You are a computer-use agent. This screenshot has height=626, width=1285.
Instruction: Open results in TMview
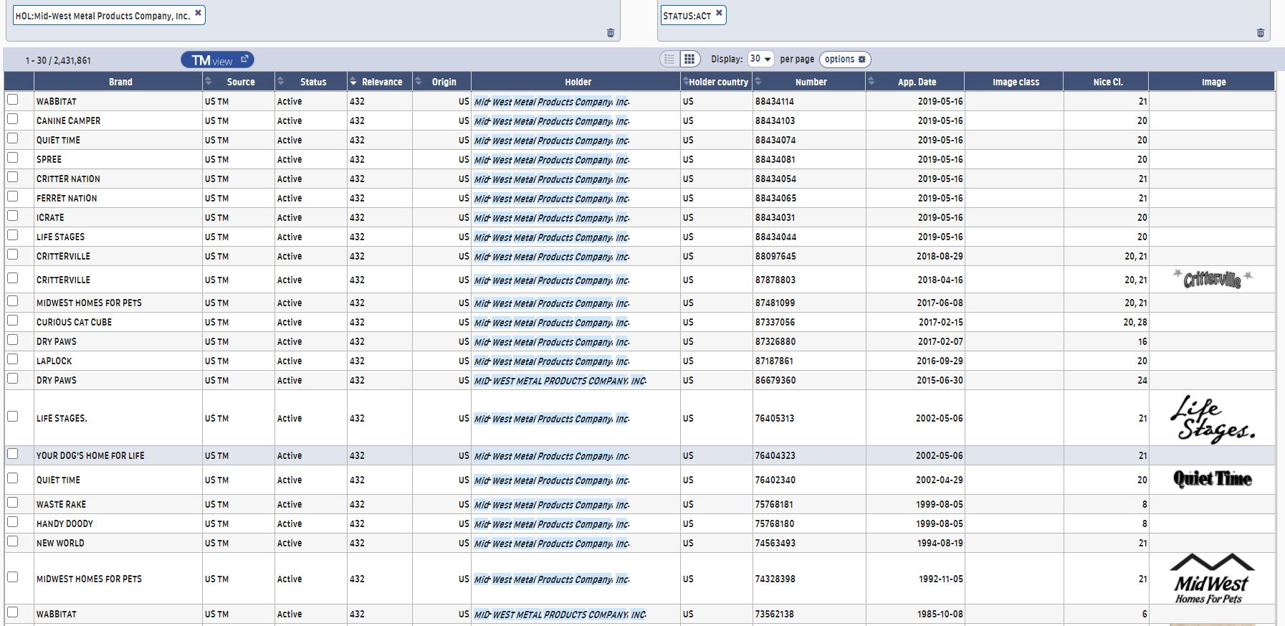point(217,60)
